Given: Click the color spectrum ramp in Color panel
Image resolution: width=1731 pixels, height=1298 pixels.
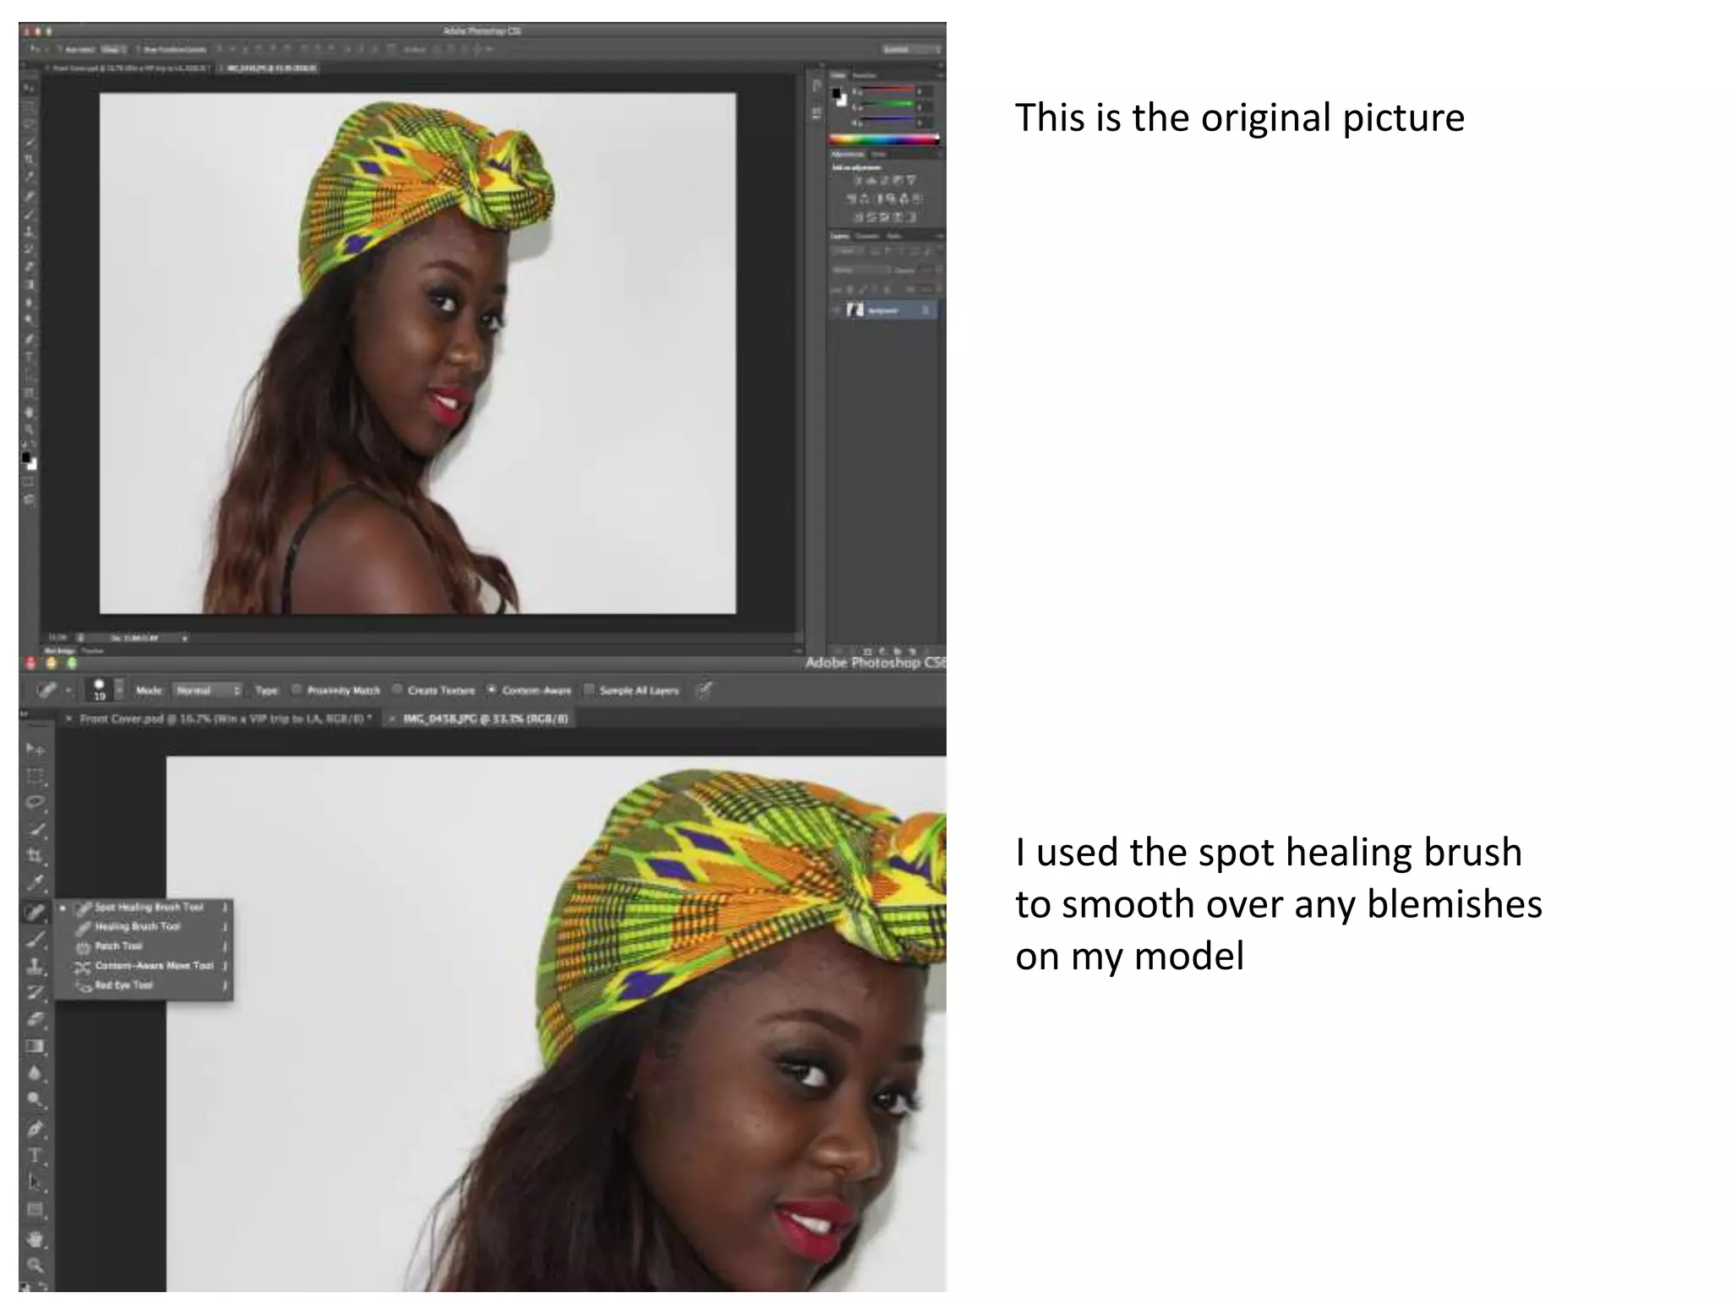Looking at the screenshot, I should (x=882, y=139).
